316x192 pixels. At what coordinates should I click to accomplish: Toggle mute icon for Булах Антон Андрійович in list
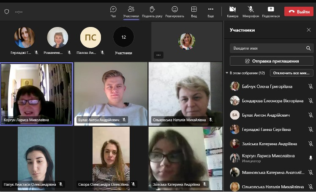coord(311,115)
